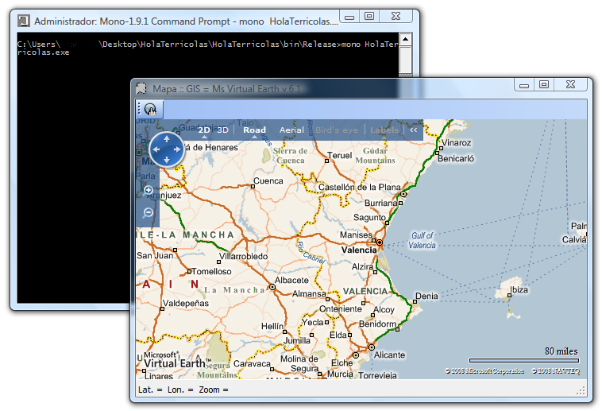602x411 pixels.
Task: Click Tomelloso label on map
Action: coord(211,271)
